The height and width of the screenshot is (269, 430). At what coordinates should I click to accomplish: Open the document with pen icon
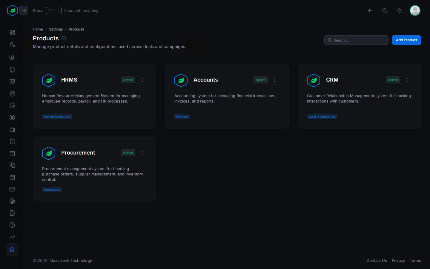(x=12, y=106)
